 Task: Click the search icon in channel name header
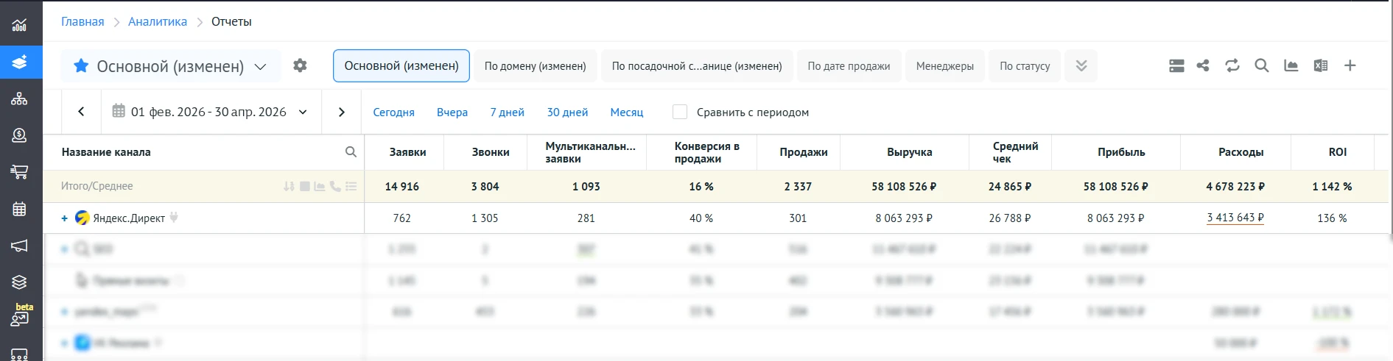(351, 151)
